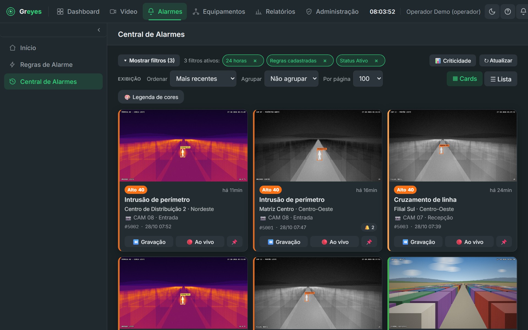This screenshot has width=528, height=330.
Task: Click camera icon beside CAM 07 · Recepção
Action: (398, 218)
